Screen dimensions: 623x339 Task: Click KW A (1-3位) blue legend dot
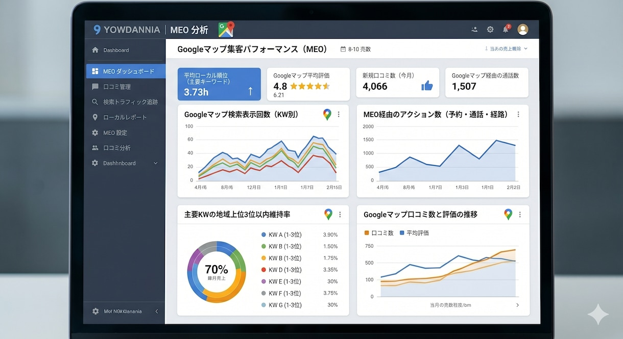point(263,234)
